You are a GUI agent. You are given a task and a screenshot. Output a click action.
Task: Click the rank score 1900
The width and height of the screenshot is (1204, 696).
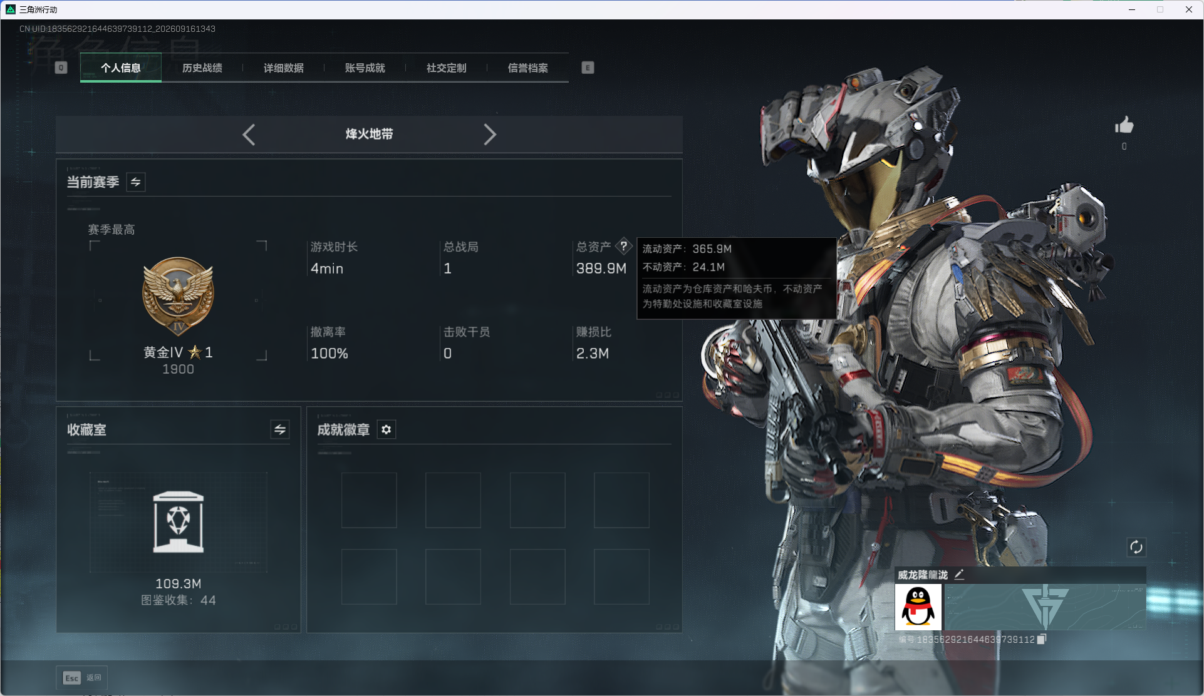tap(179, 369)
